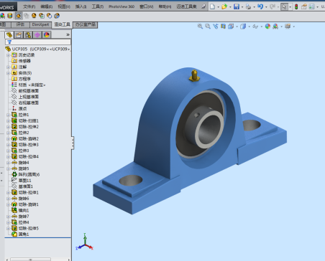This screenshot has width=325, height=261.
Task: Select the 圆角1 fillet feature
Action: point(24,234)
